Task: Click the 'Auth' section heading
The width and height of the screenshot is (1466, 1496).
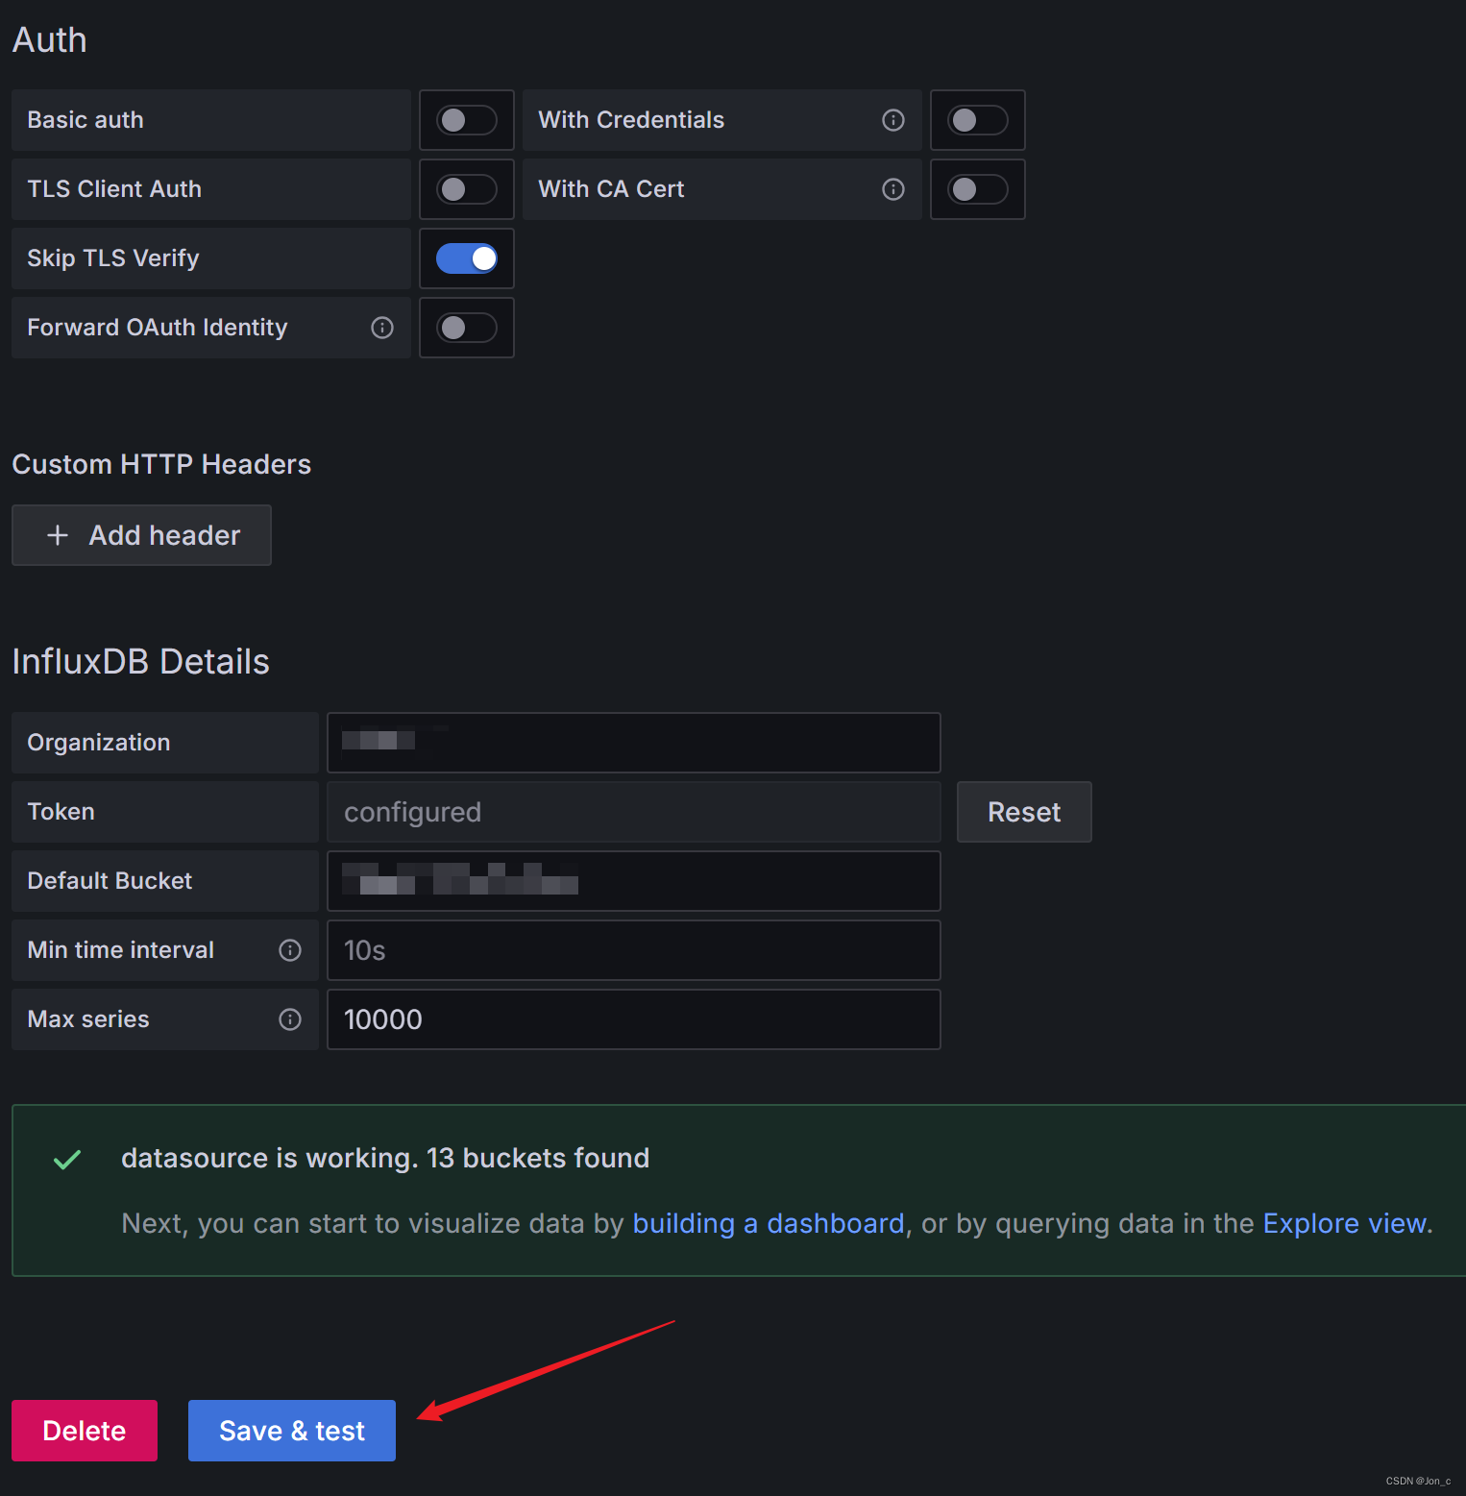Action: [49, 40]
